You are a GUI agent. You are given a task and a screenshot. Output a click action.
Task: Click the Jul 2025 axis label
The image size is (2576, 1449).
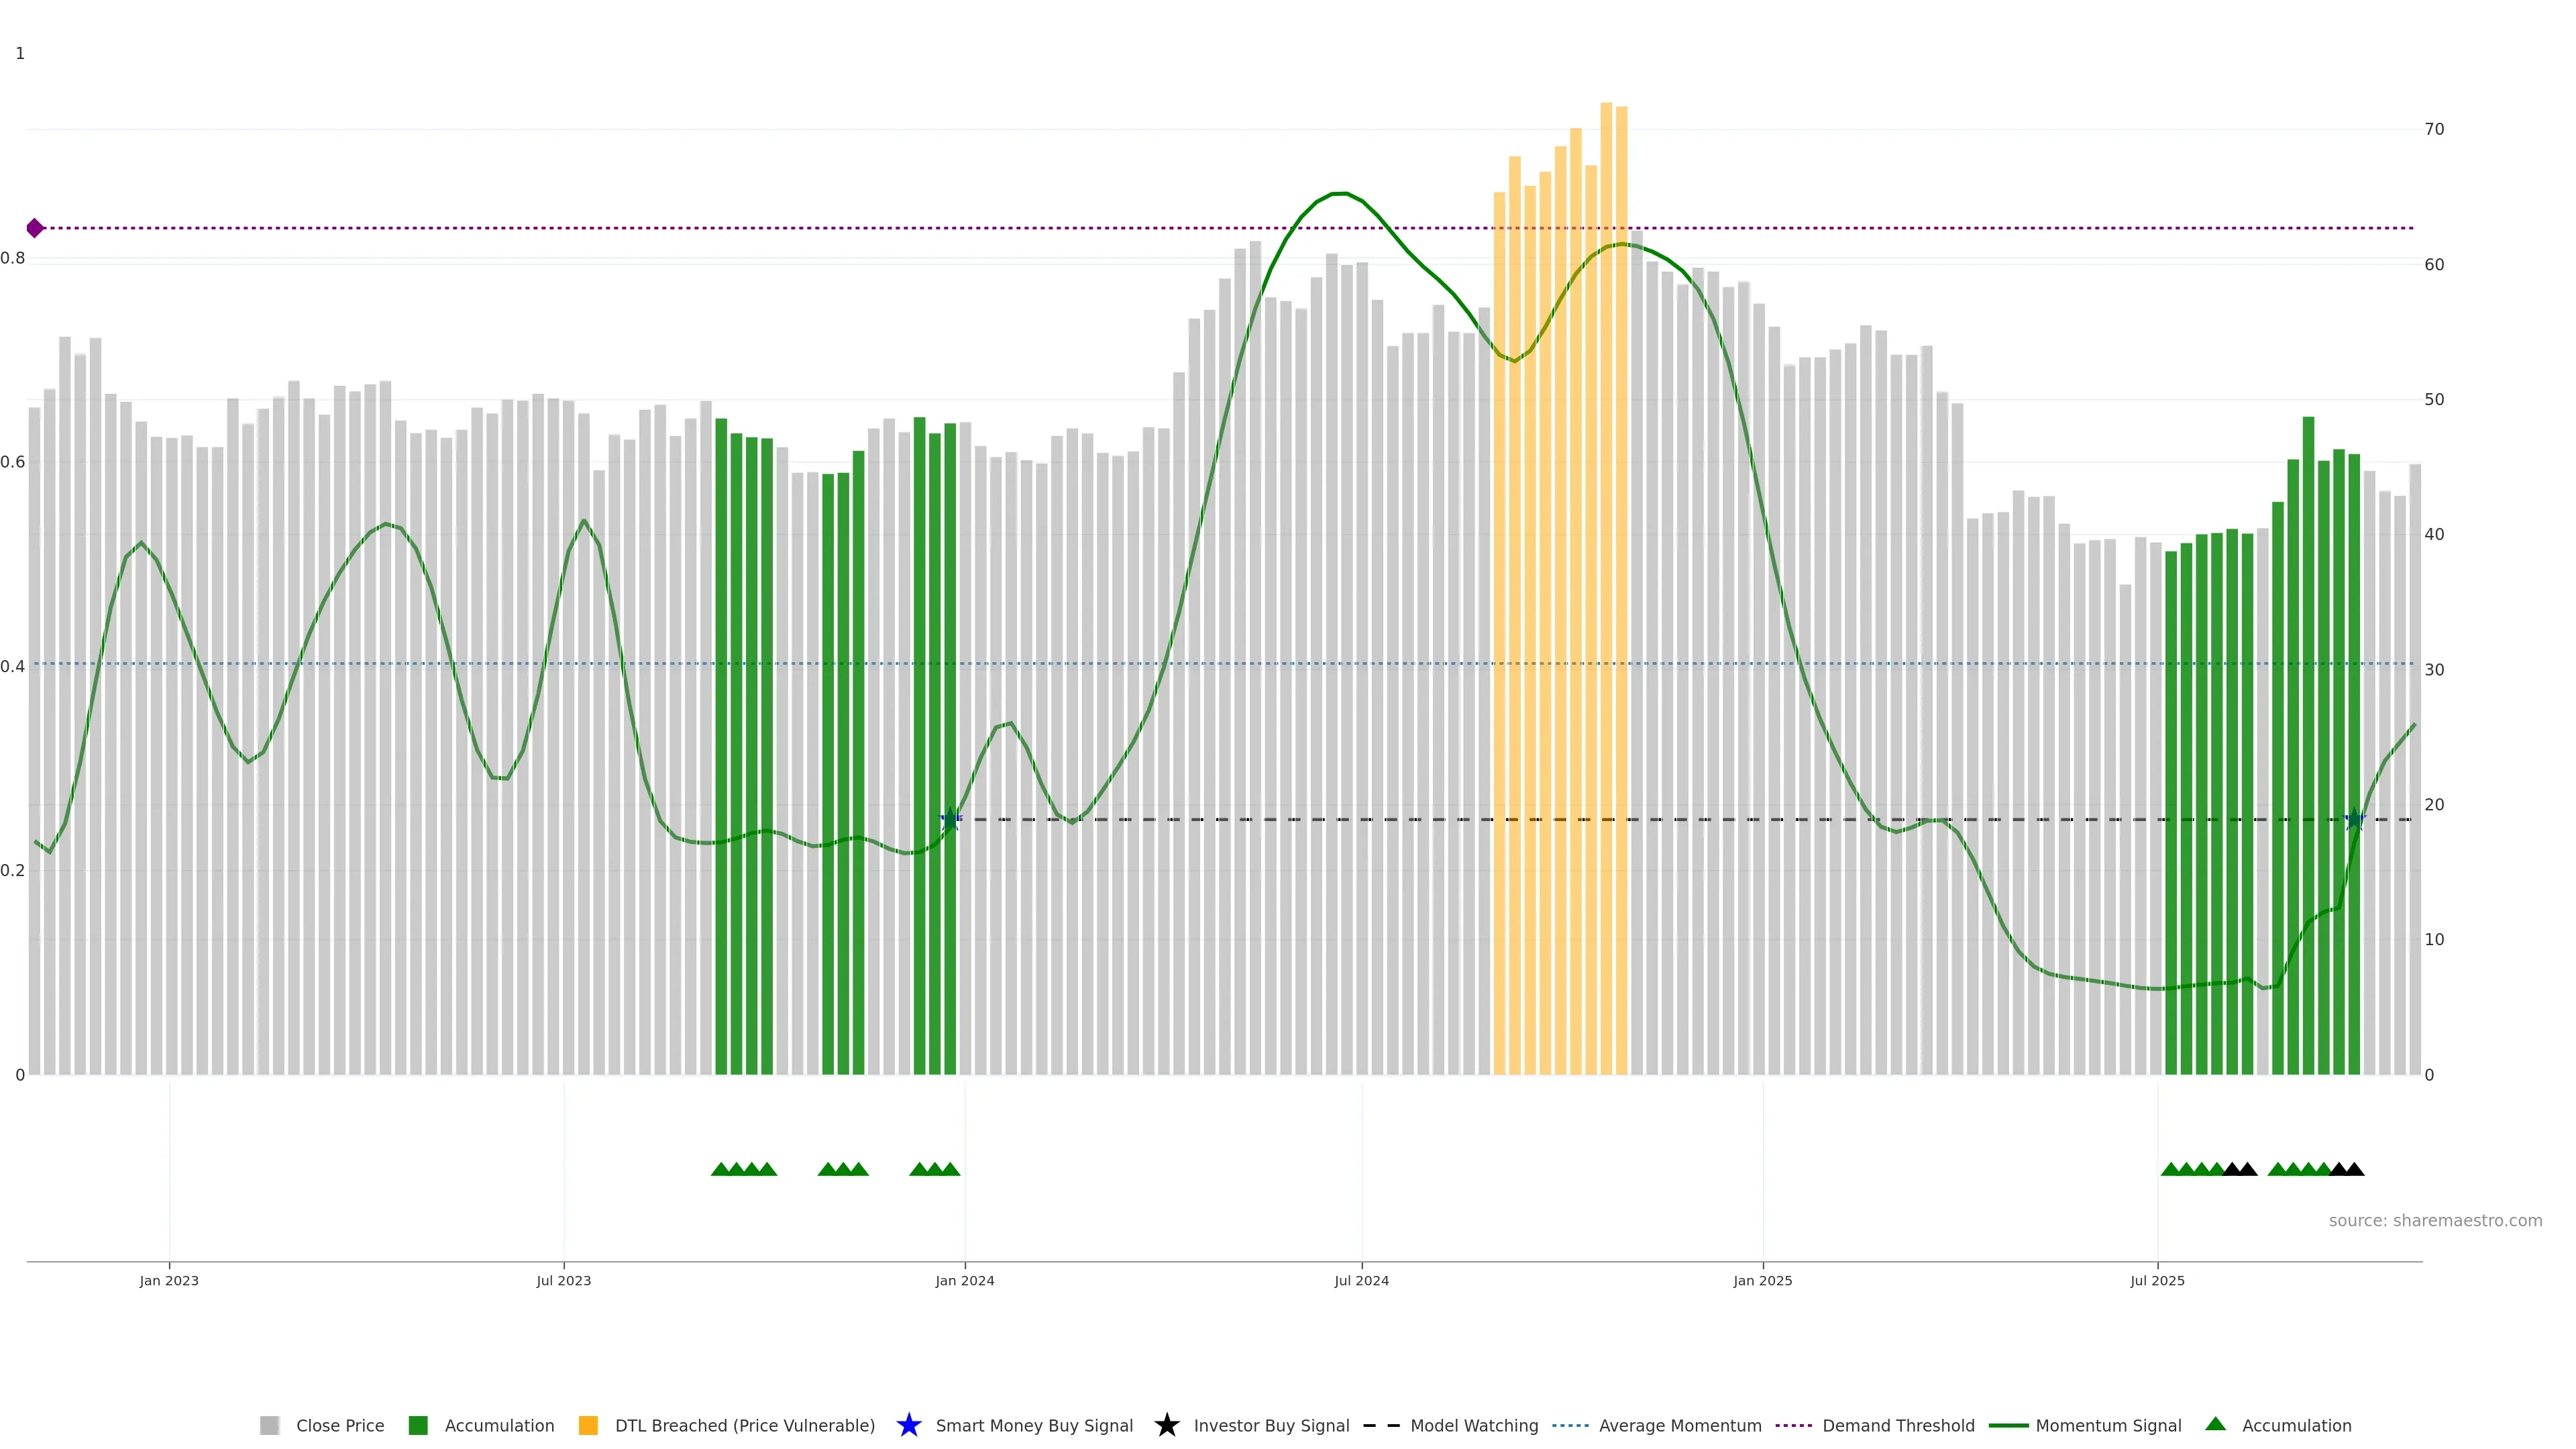coord(2157,1280)
